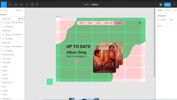Select the Hand tool
The height and width of the screenshot is (100, 177).
(x=32, y=5)
